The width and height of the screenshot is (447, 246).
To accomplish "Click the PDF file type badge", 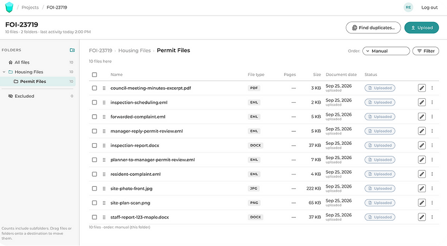I will (254, 88).
